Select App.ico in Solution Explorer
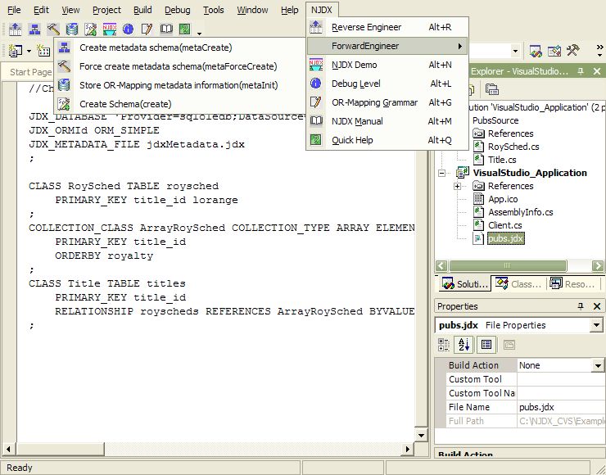Image resolution: width=606 pixels, height=475 pixels. (503, 200)
